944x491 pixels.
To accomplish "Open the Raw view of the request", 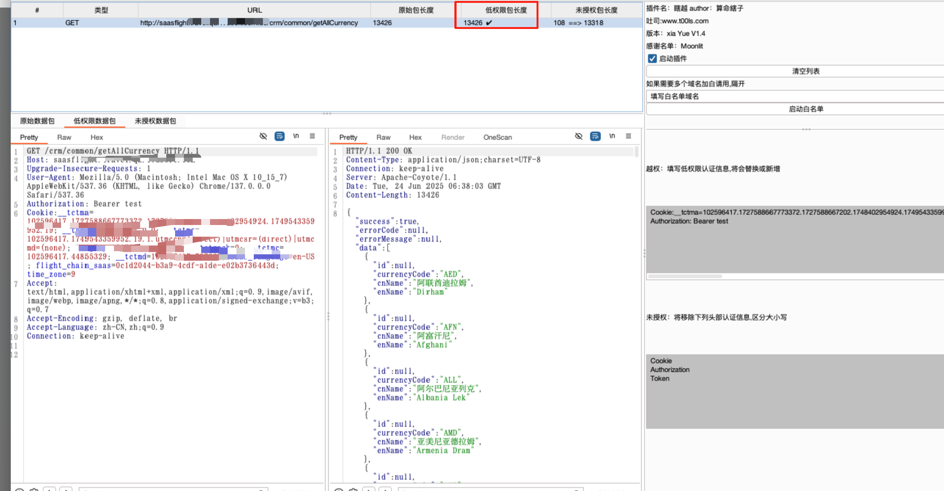I will pos(64,138).
